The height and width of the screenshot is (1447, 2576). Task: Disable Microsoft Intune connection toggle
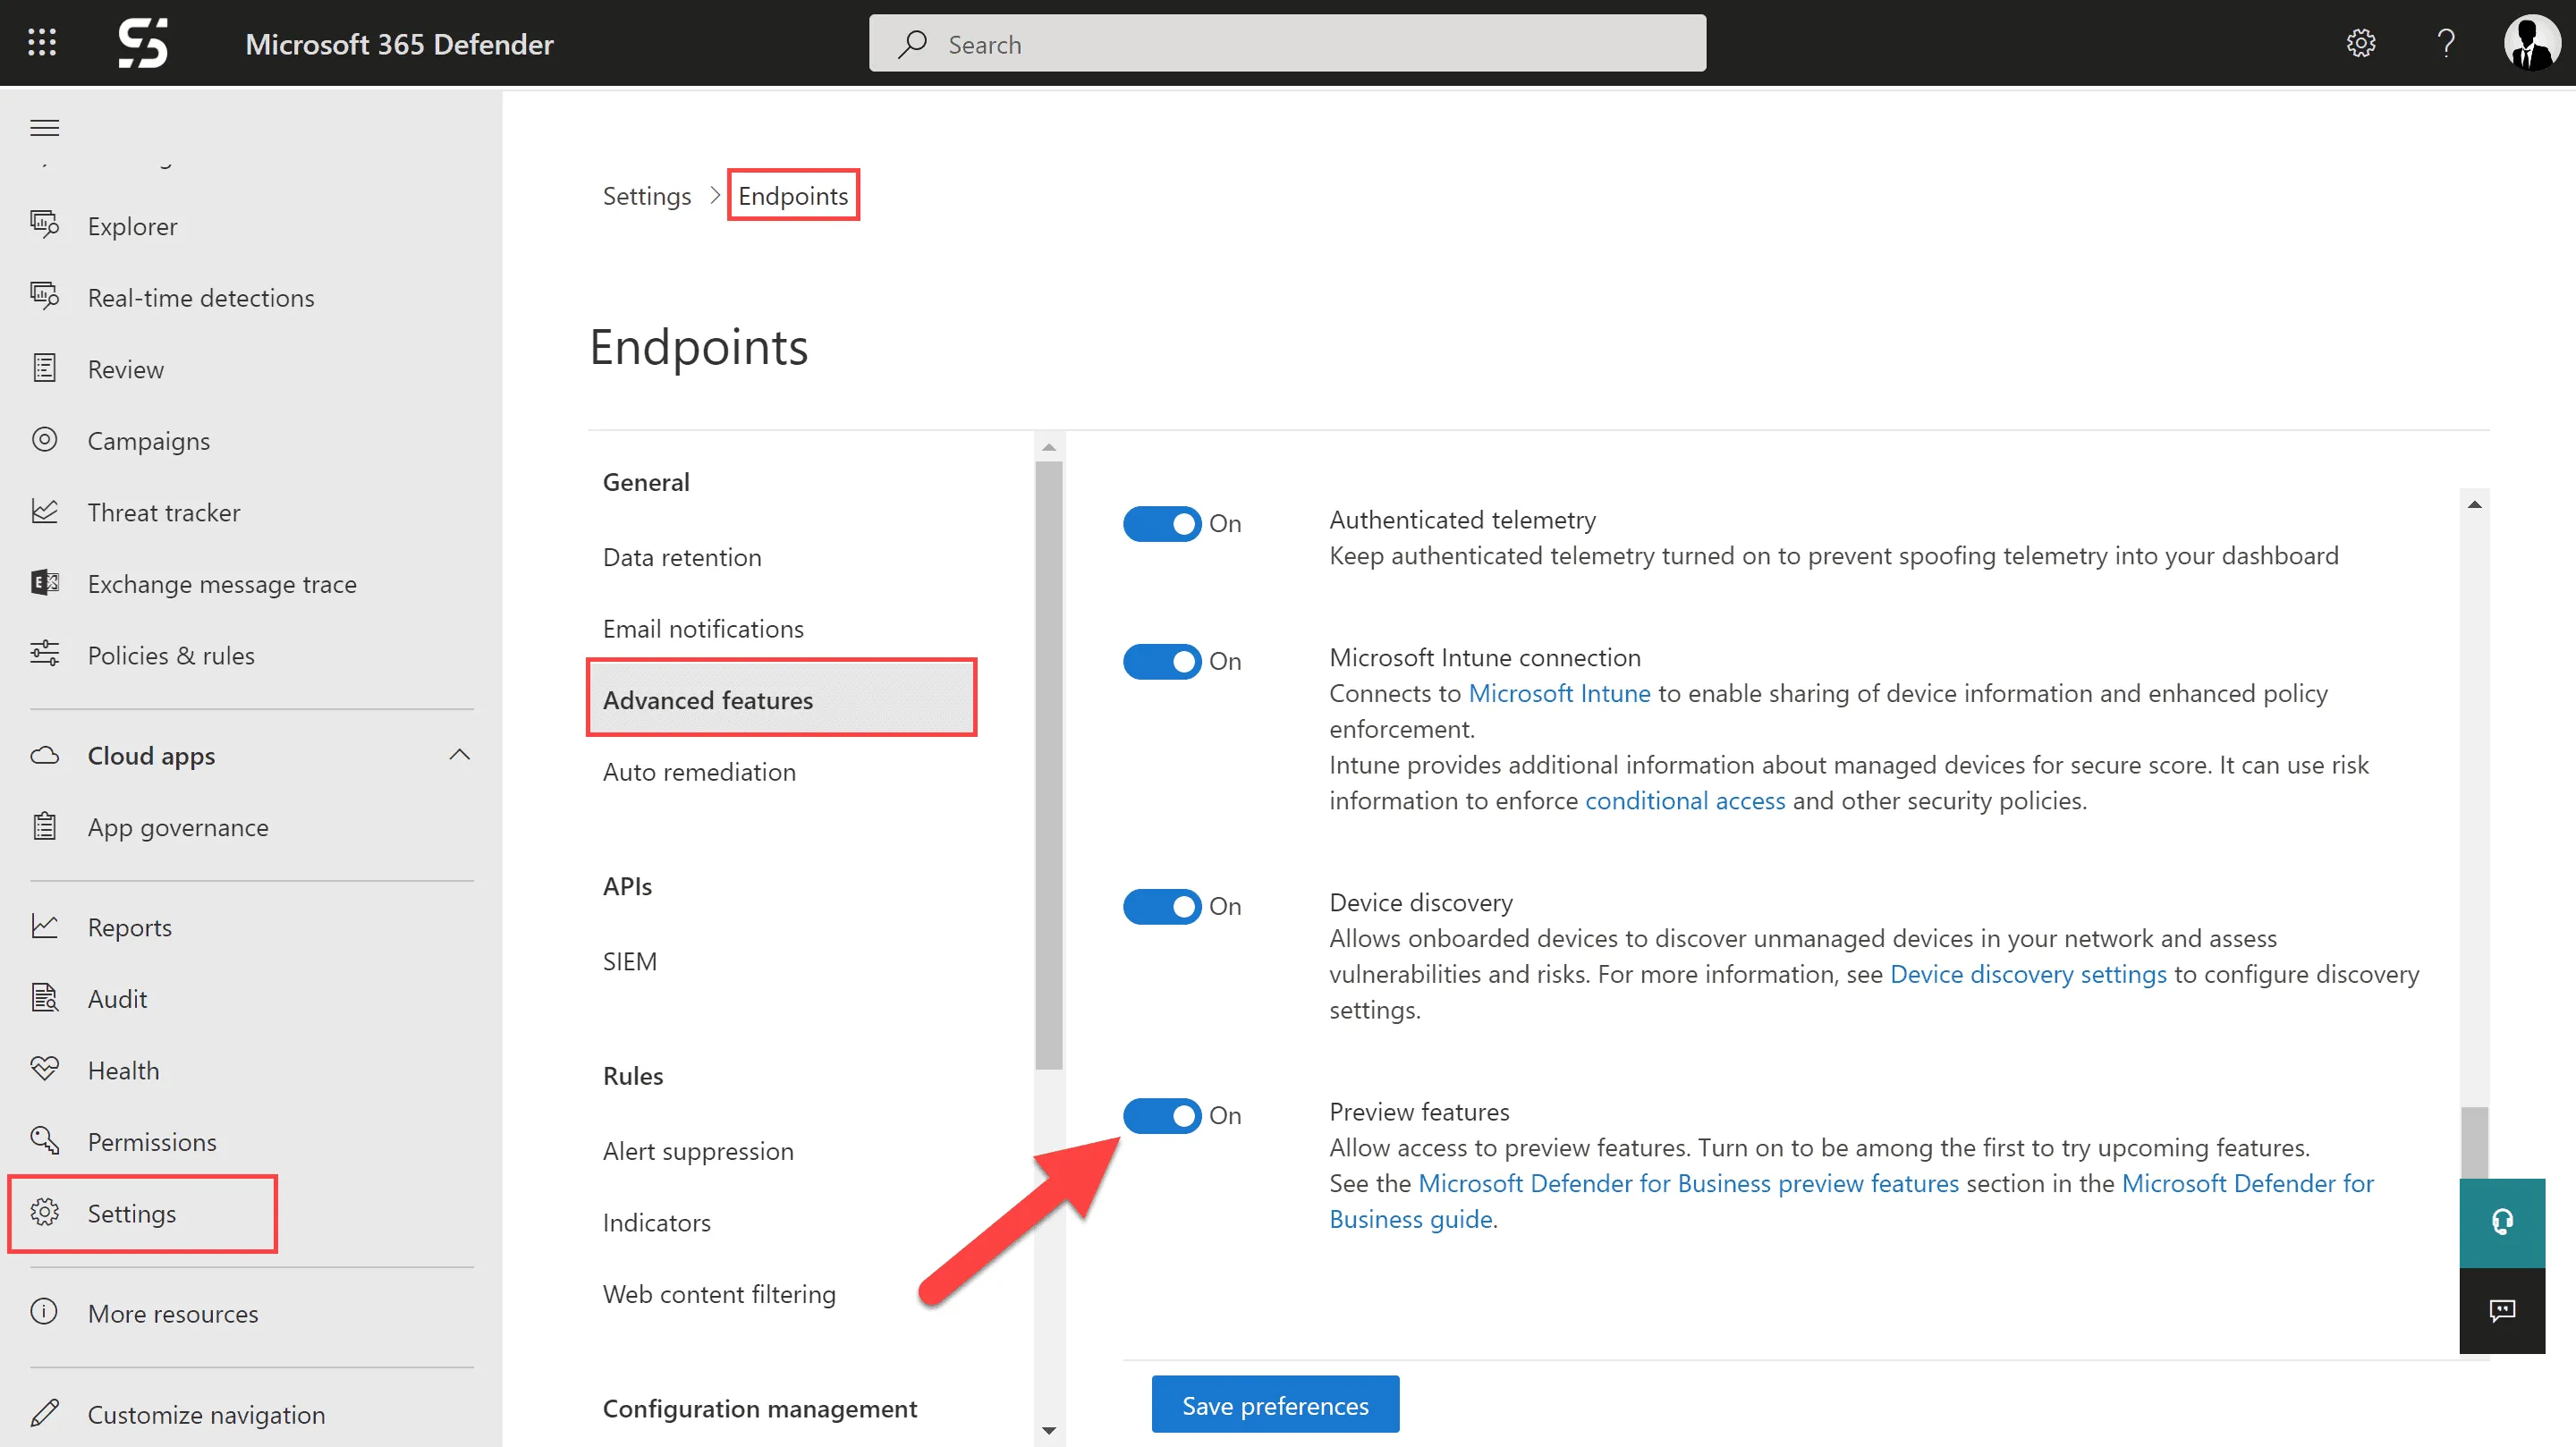(1161, 662)
